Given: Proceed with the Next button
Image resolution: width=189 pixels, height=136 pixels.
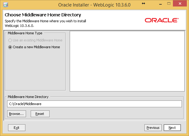Looking at the screenshot, I should 172,128.
